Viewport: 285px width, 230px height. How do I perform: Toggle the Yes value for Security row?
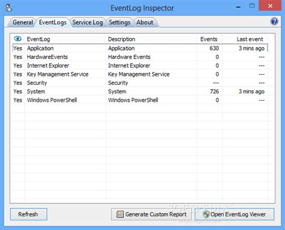pos(17,83)
